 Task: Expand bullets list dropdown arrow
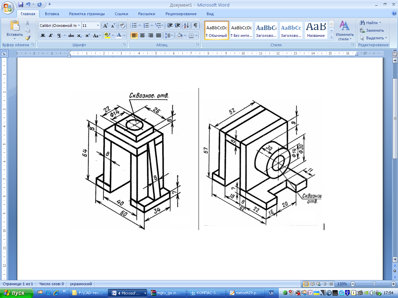(140, 26)
